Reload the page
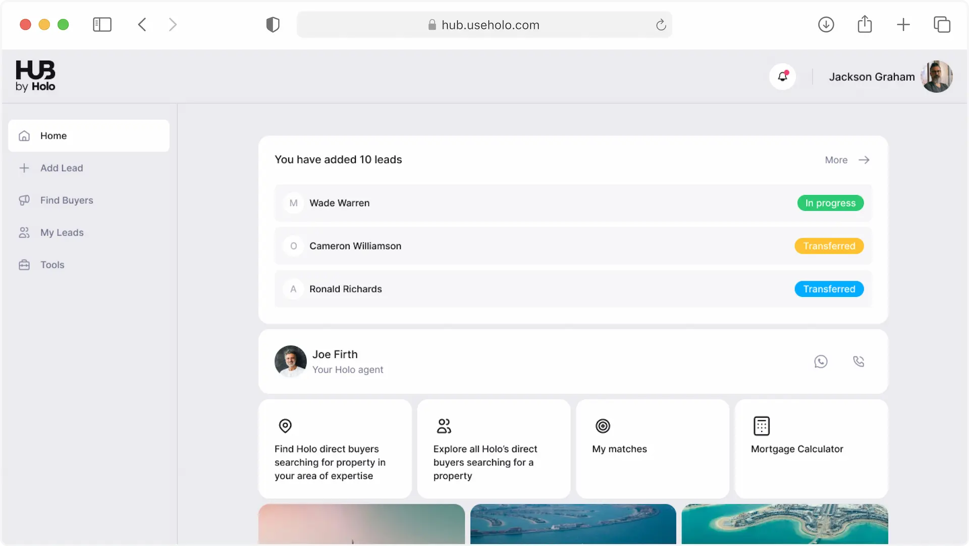This screenshot has width=969, height=546. point(661,25)
